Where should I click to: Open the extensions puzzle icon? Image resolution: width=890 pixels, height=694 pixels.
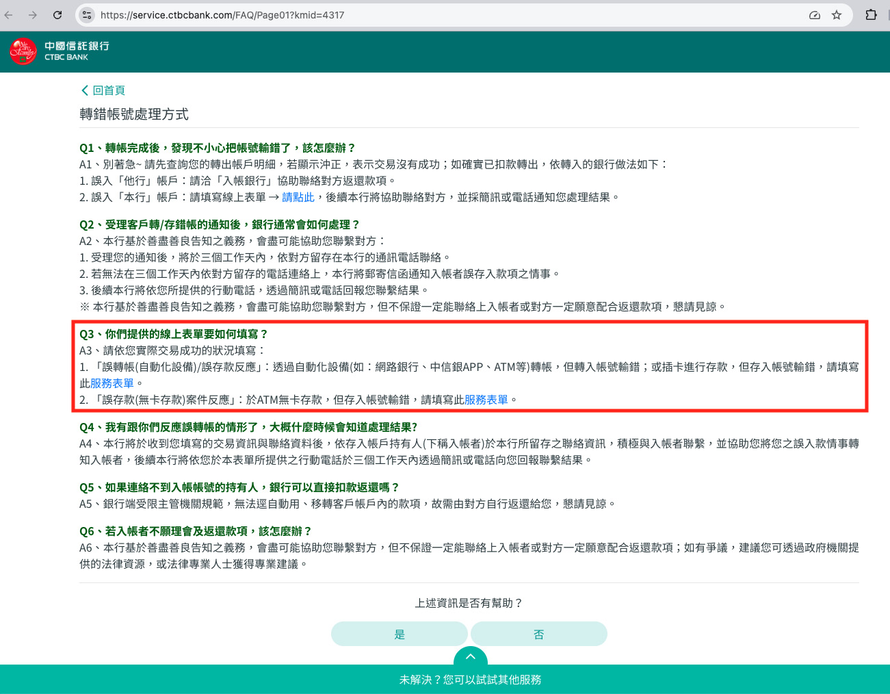tap(871, 15)
